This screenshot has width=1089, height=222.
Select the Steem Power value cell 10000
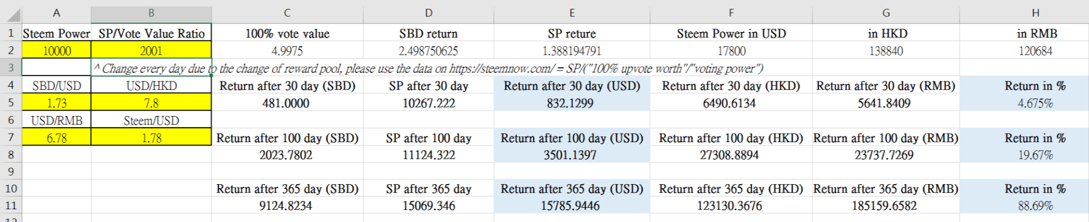tap(56, 51)
